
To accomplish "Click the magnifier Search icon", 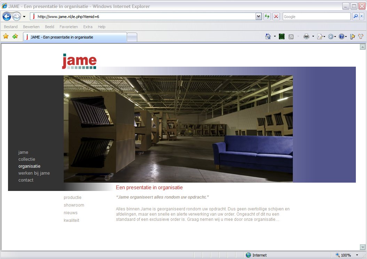I will [x=356, y=16].
